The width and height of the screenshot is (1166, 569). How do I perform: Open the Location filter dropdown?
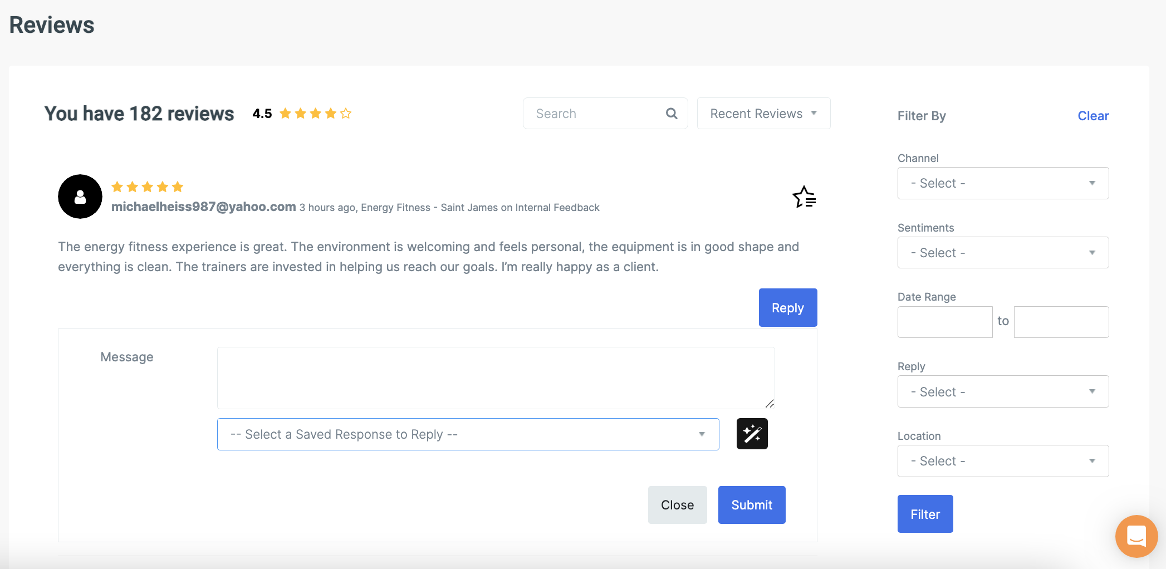point(1003,461)
